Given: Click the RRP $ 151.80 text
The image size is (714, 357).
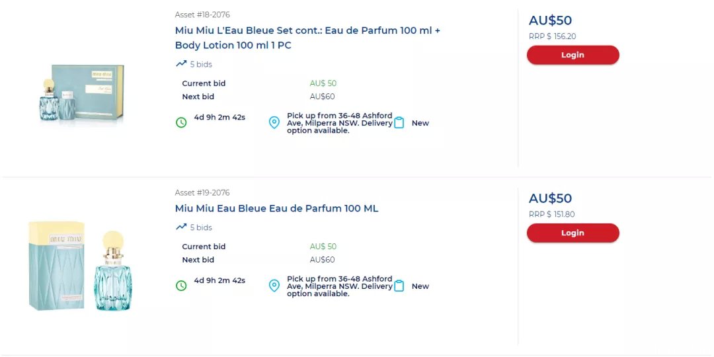Looking at the screenshot, I should click(552, 214).
